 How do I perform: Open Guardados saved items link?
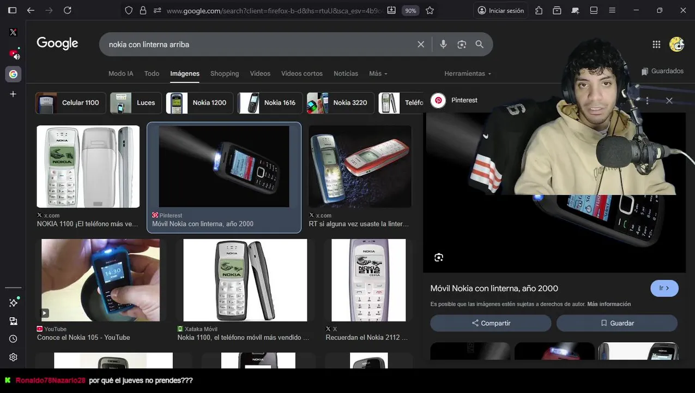click(662, 71)
